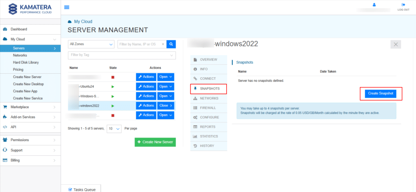Image resolution: width=416 pixels, height=192 pixels.
Task: Click the Create Snapshot button
Action: [380, 94]
